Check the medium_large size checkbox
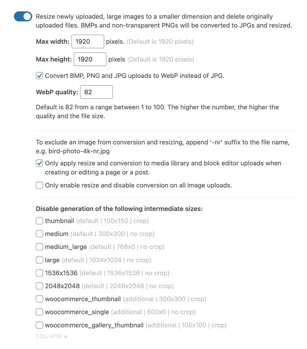The image size is (307, 349). (40, 247)
